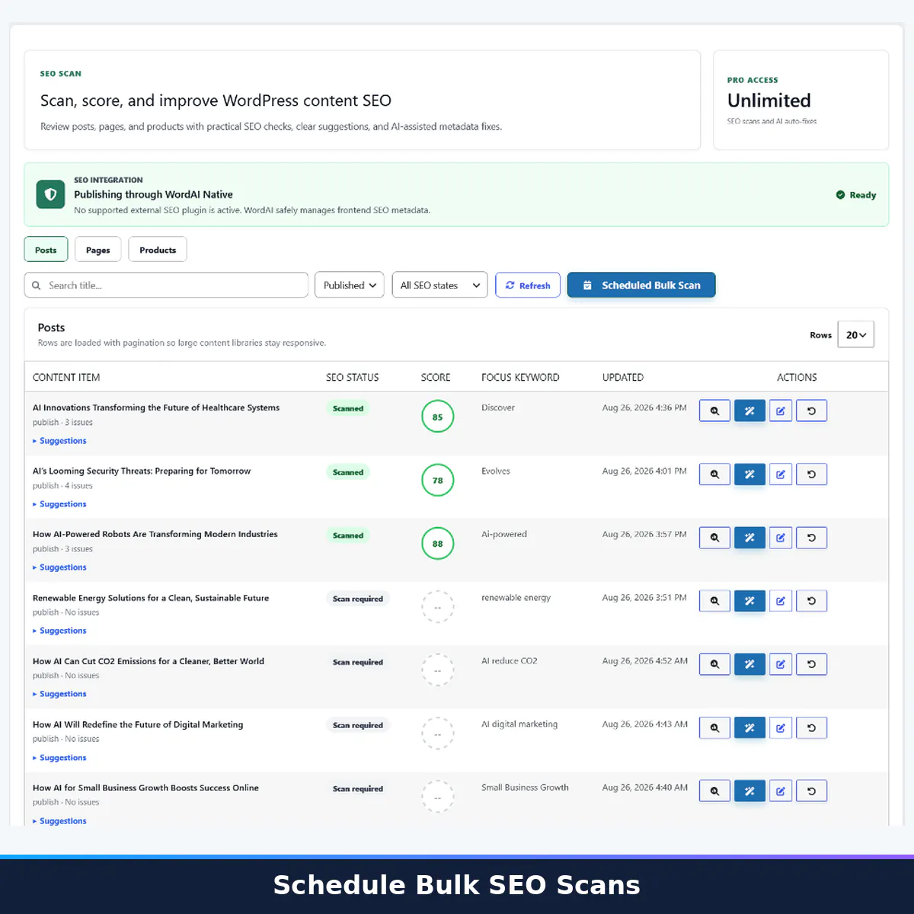Change the Rows per page dropdown

pyautogui.click(x=855, y=334)
